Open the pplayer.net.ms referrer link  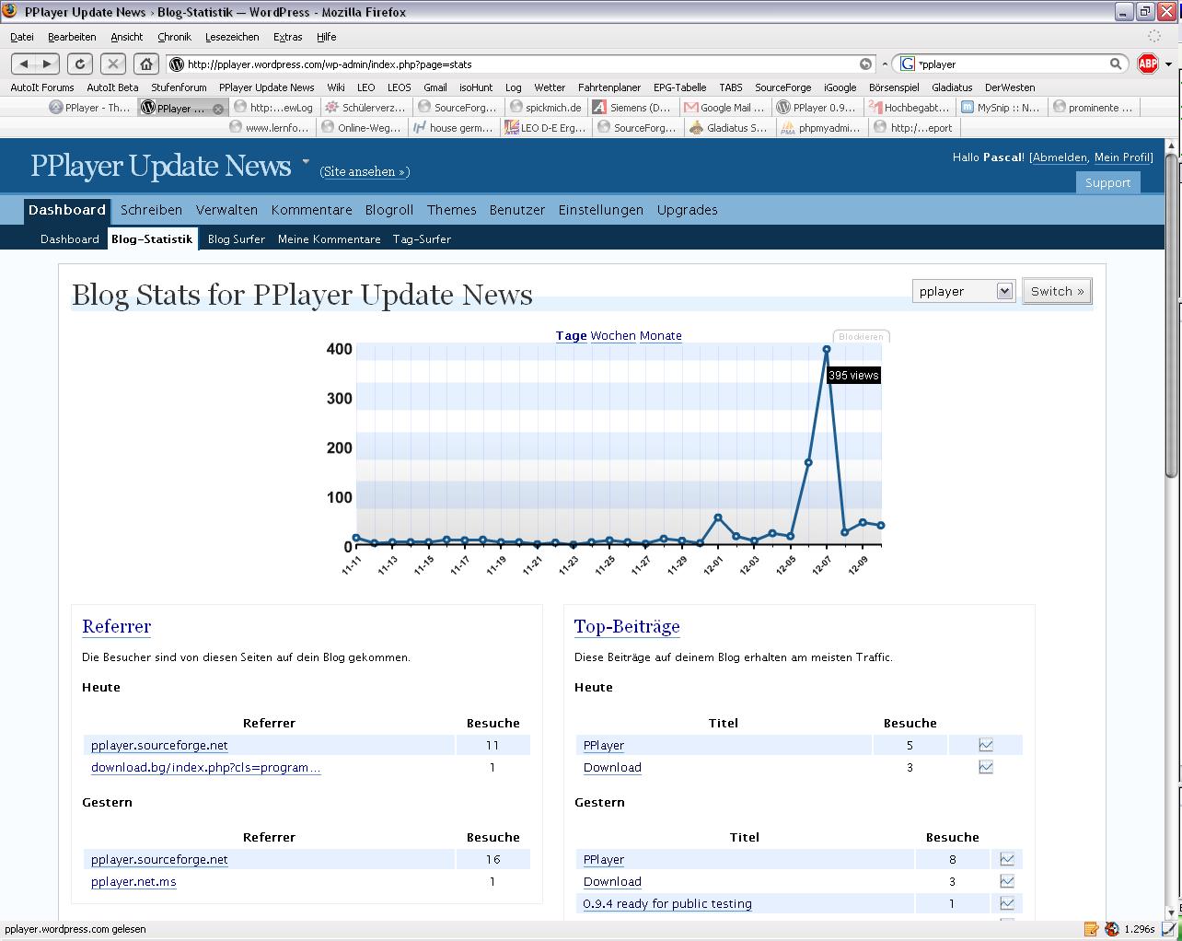[133, 881]
